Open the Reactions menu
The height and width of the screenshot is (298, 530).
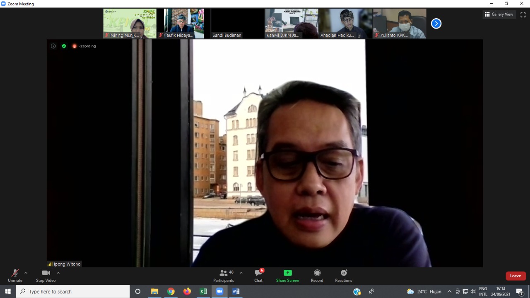point(344,276)
